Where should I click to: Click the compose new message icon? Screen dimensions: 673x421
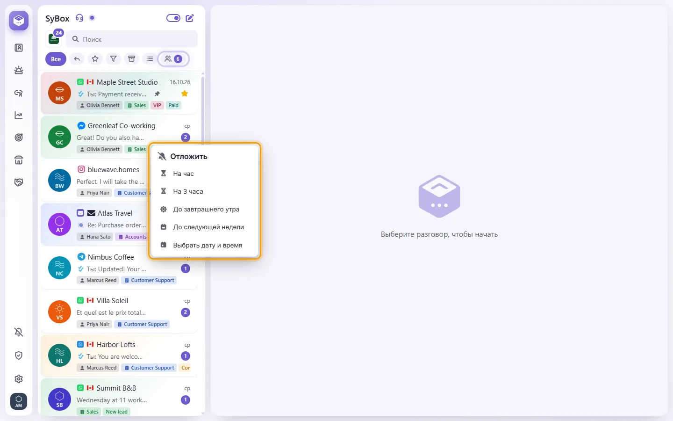pos(190,18)
